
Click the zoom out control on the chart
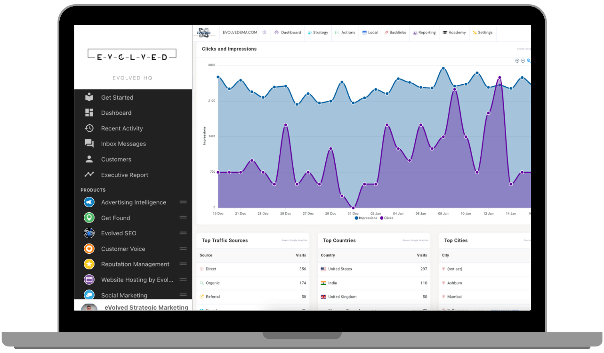[x=523, y=61]
